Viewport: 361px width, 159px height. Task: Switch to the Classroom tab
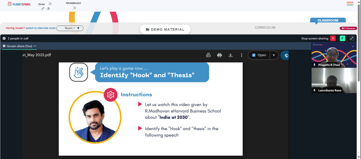coord(328,21)
